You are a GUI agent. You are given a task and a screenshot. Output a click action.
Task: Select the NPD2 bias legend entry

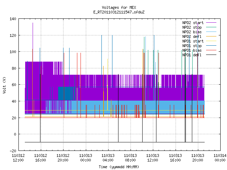click(192, 32)
